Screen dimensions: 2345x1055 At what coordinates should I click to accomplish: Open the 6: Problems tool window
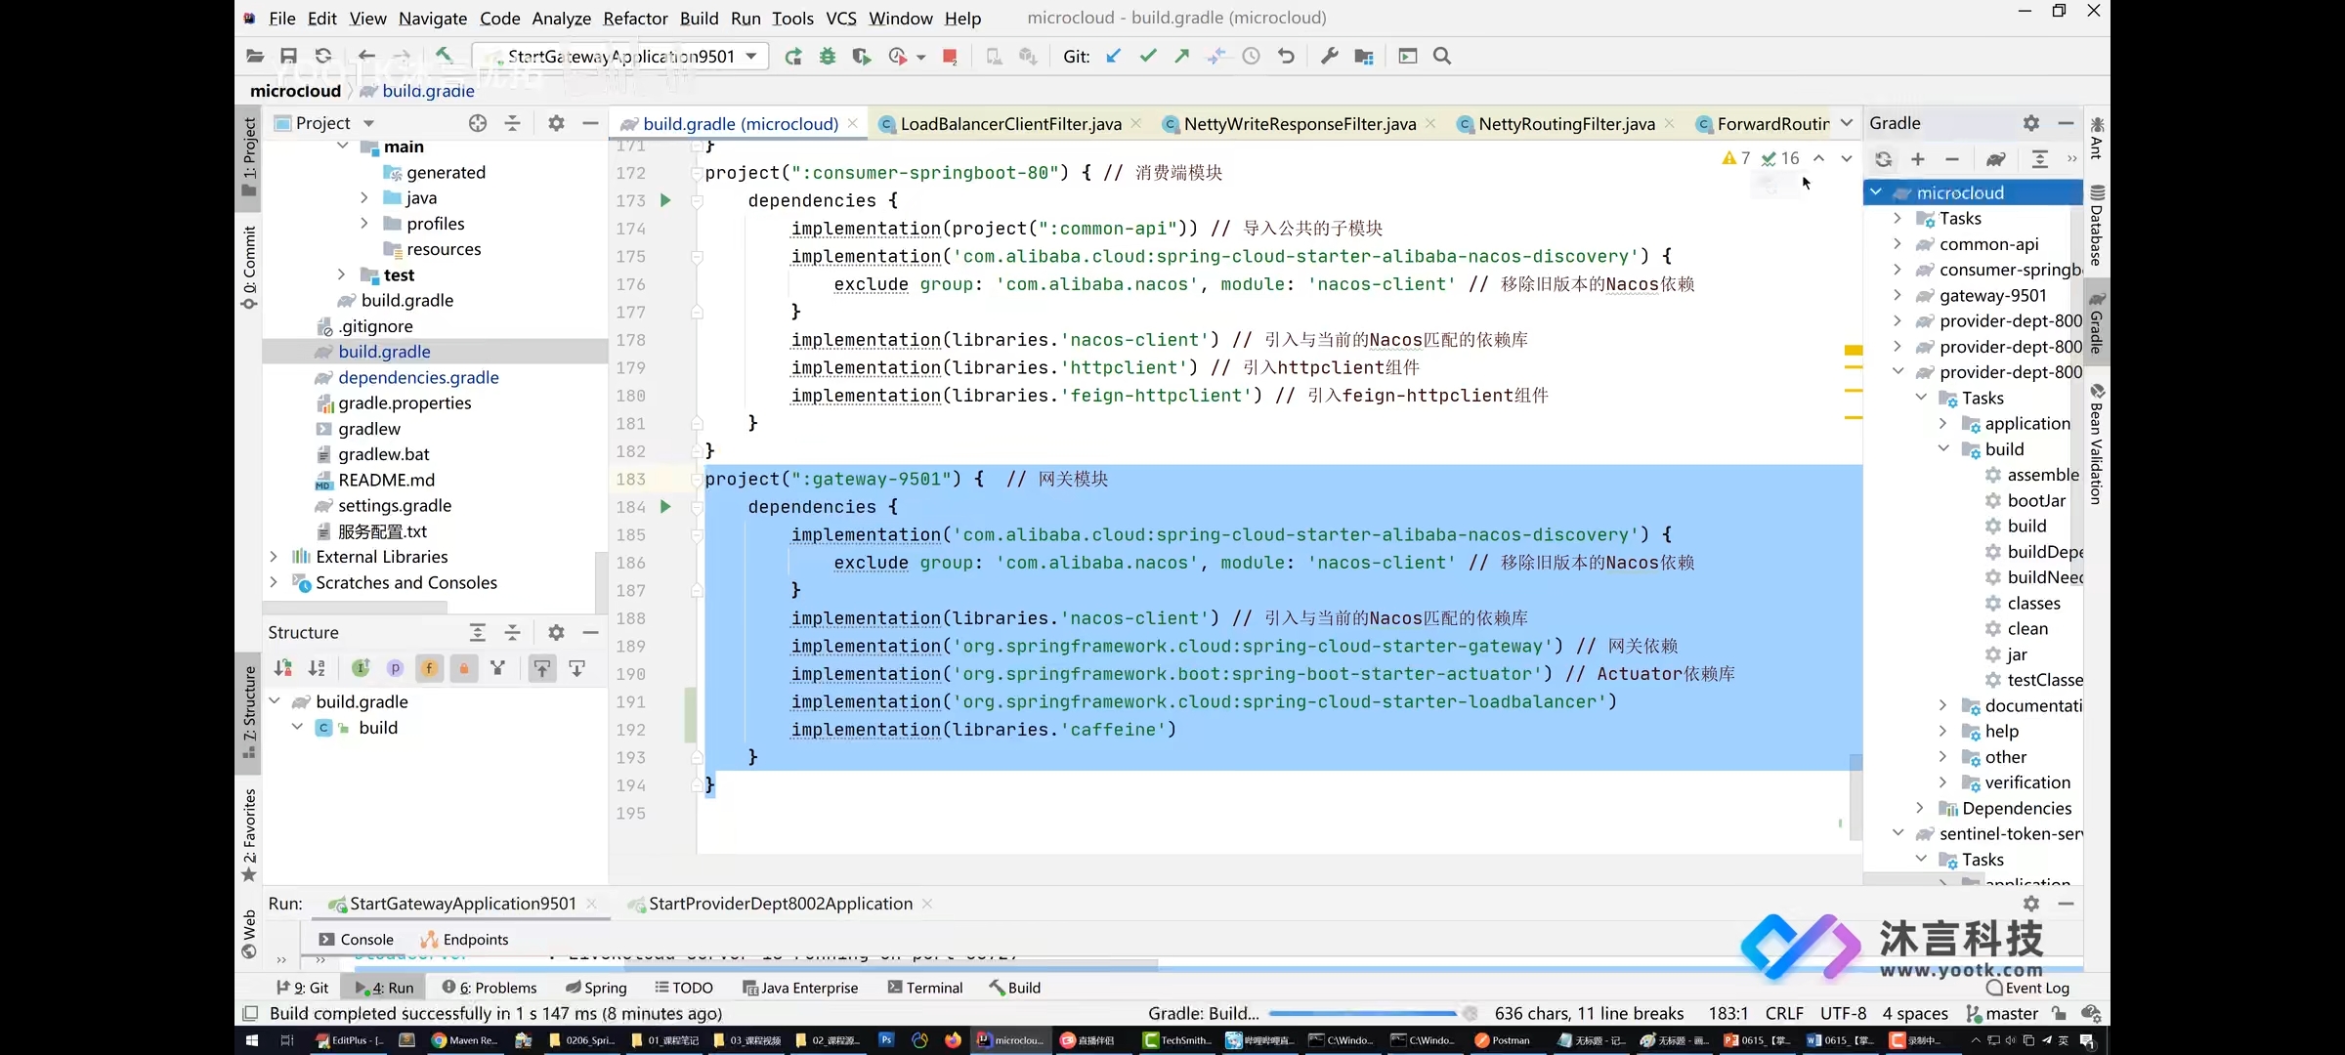coord(489,988)
